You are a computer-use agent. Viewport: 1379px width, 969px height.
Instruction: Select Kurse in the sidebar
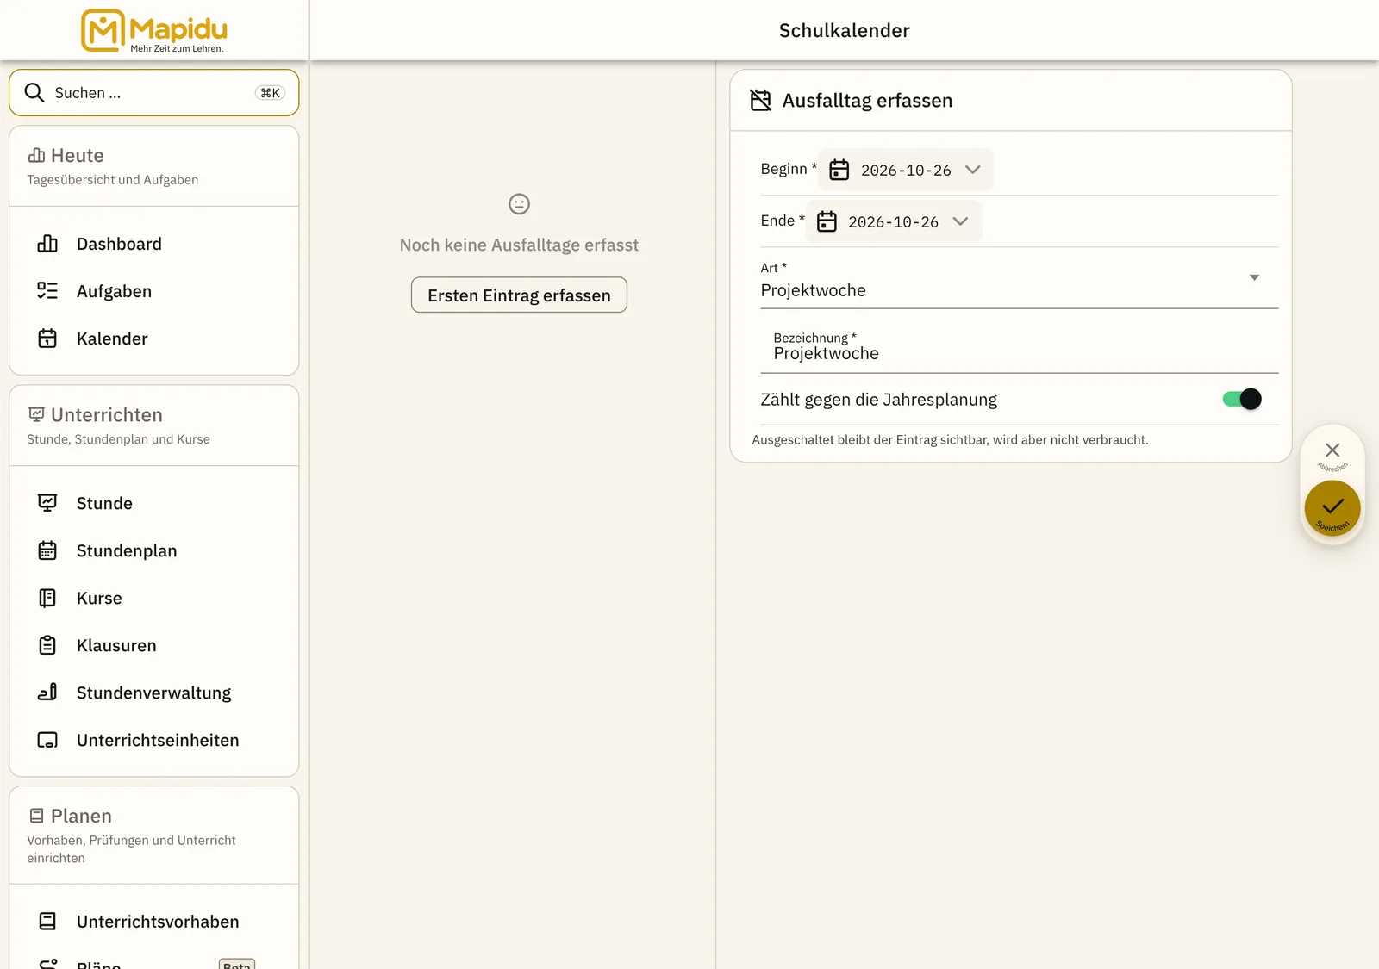coord(154,598)
